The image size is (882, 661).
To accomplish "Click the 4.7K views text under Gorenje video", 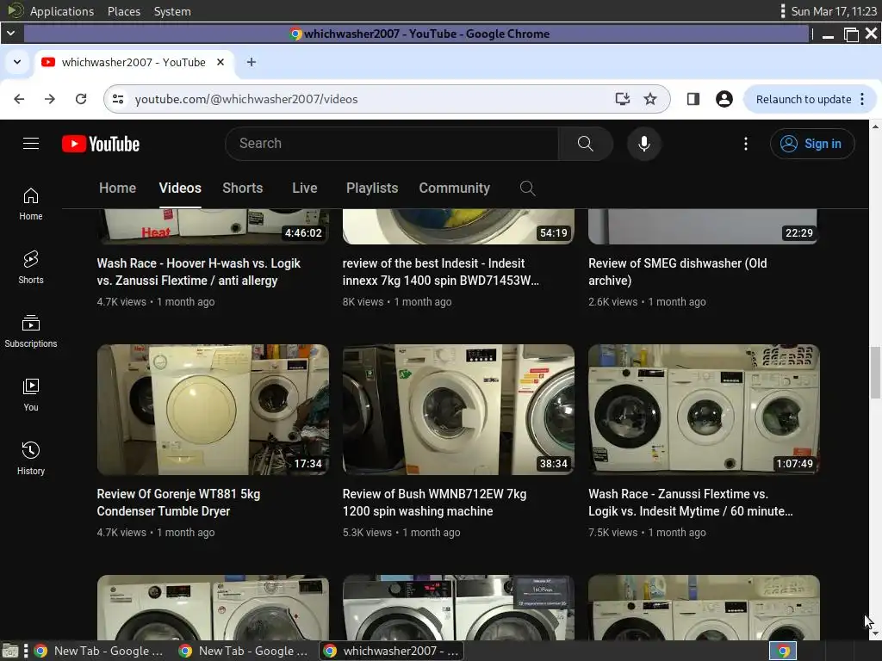I will tap(121, 532).
